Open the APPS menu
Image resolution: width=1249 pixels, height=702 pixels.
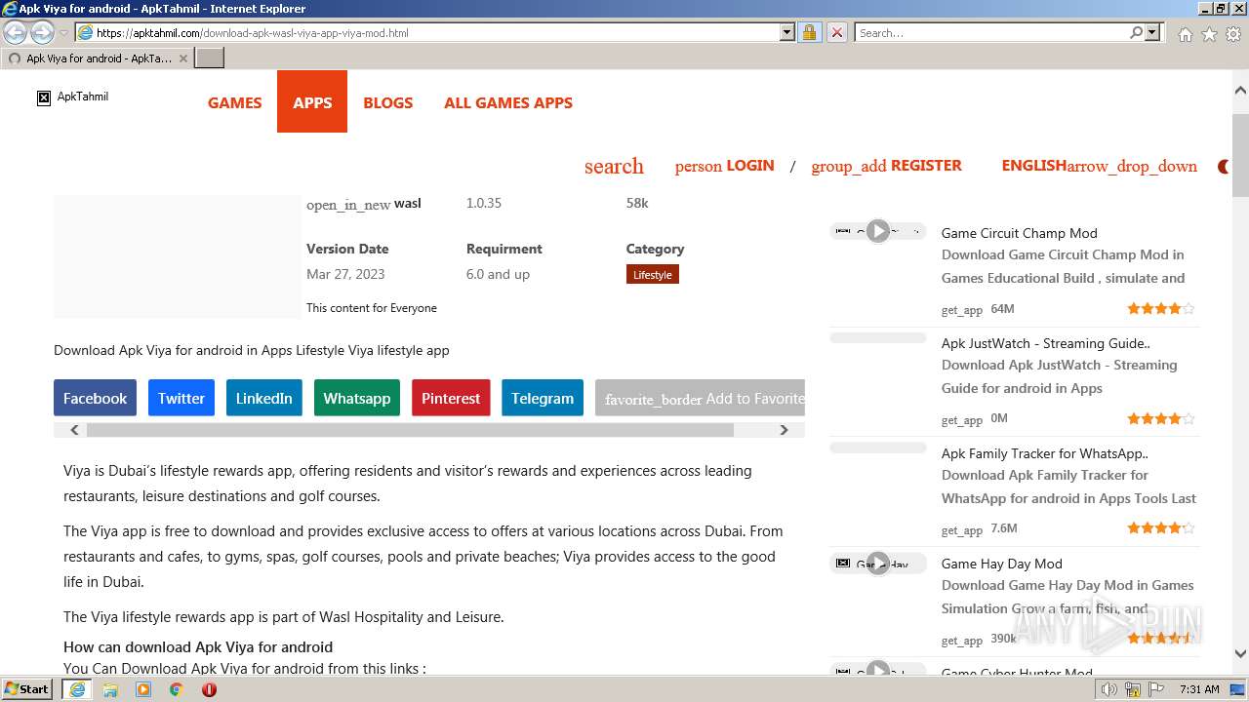tap(312, 101)
